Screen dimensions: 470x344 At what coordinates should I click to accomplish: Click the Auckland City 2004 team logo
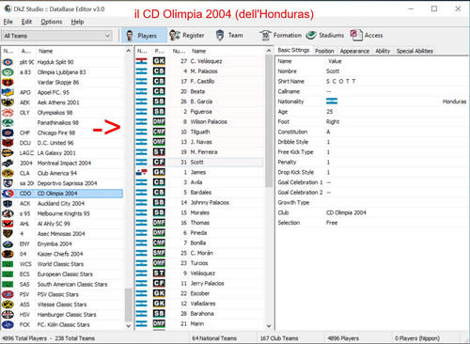tap(8, 204)
